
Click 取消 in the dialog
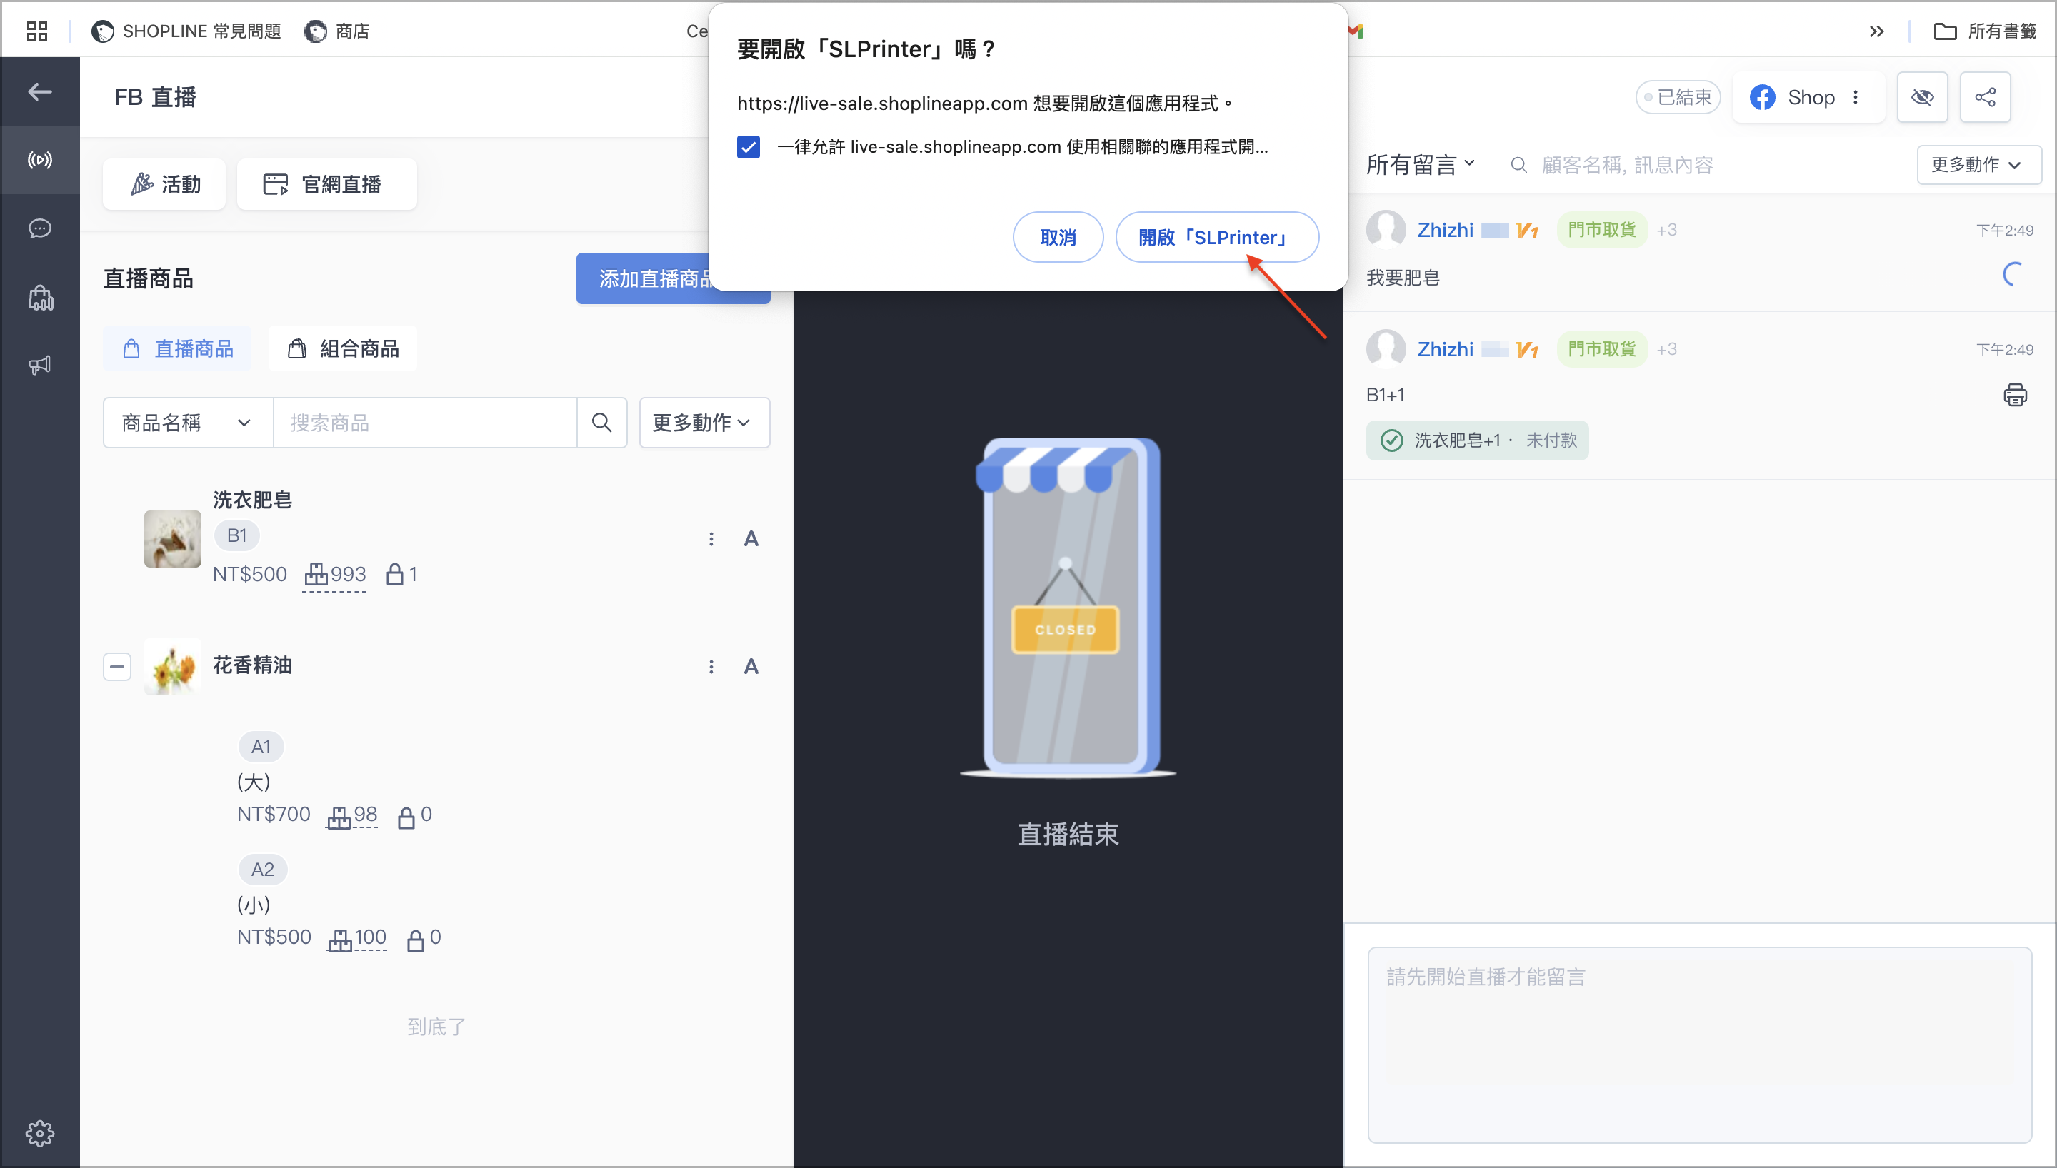point(1058,238)
